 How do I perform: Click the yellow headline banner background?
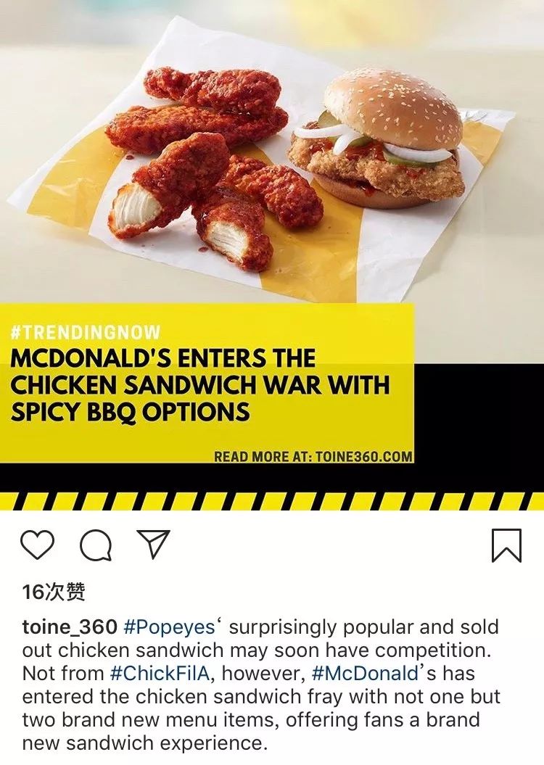click(207, 383)
